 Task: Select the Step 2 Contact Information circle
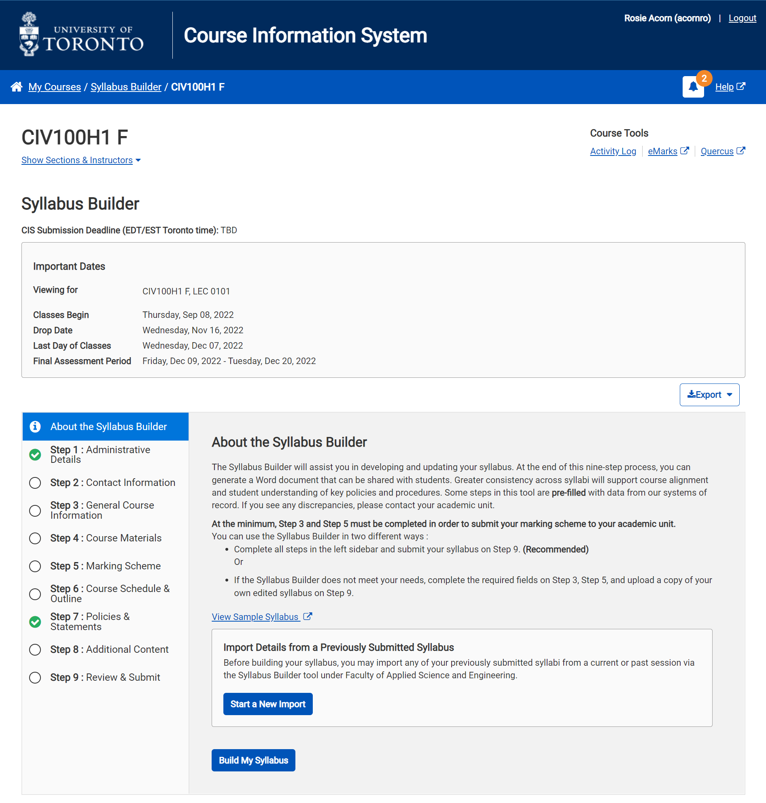[35, 483]
